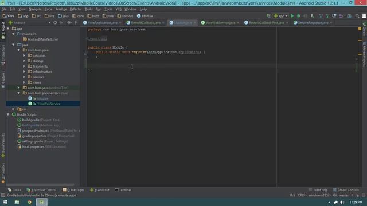Open File Explorer from the taskbar
The height and width of the screenshot is (206, 367).
(17, 202)
